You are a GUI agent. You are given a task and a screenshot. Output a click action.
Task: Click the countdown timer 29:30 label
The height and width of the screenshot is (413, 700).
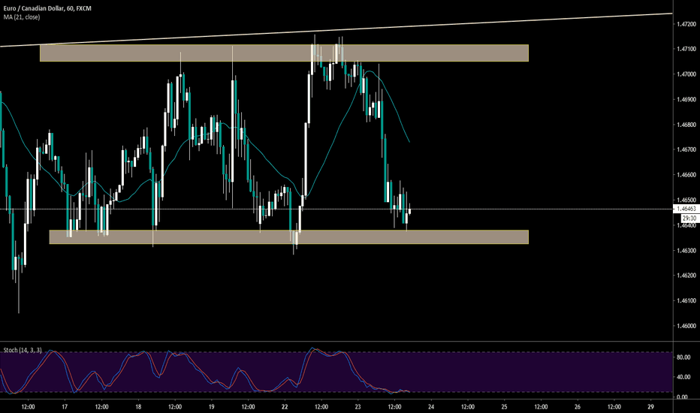pyautogui.click(x=689, y=219)
